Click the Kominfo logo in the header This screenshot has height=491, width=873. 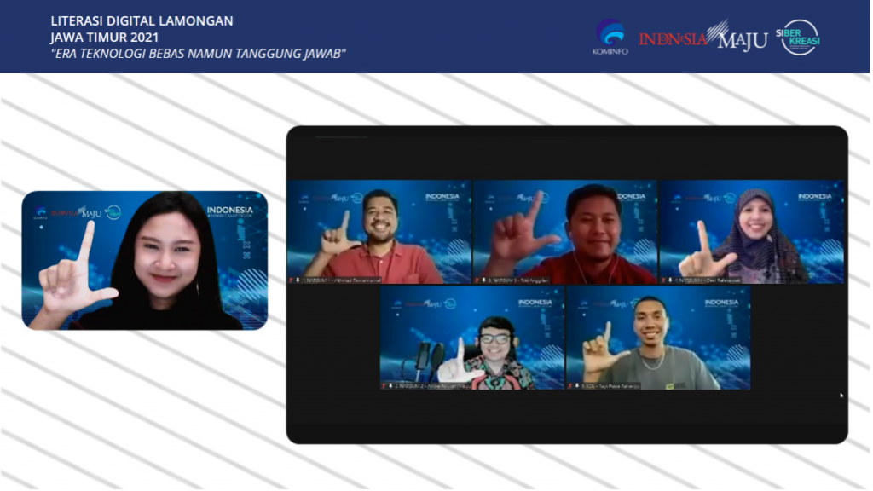(x=610, y=37)
